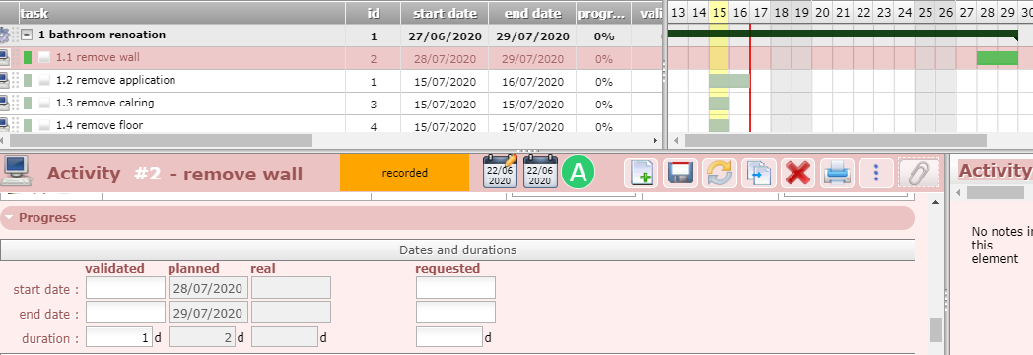
Task: Click the paperclip attachment icon
Action: coord(918,174)
